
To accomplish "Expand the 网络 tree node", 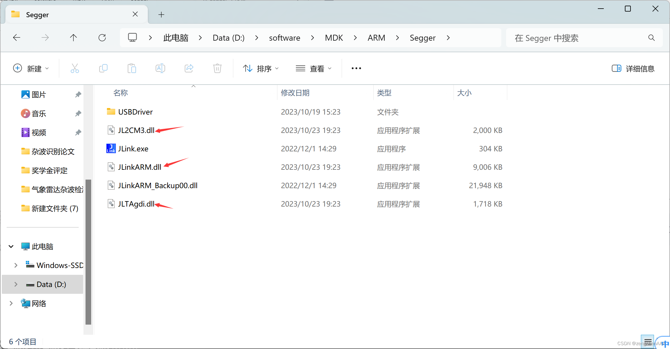I will tap(11, 303).
